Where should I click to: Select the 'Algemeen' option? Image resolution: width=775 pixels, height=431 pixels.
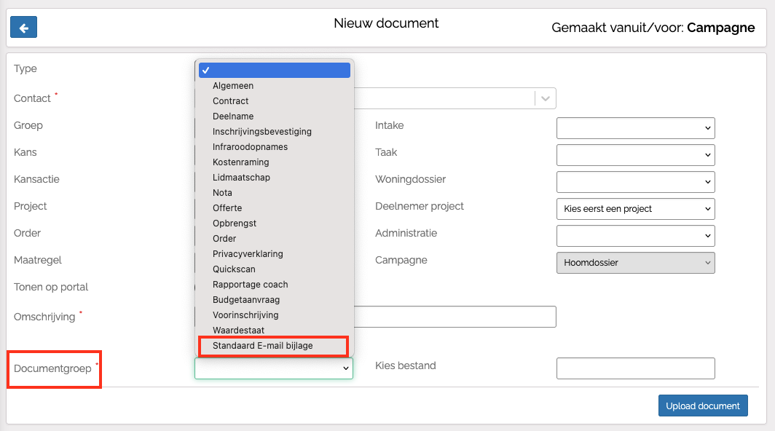tap(233, 86)
